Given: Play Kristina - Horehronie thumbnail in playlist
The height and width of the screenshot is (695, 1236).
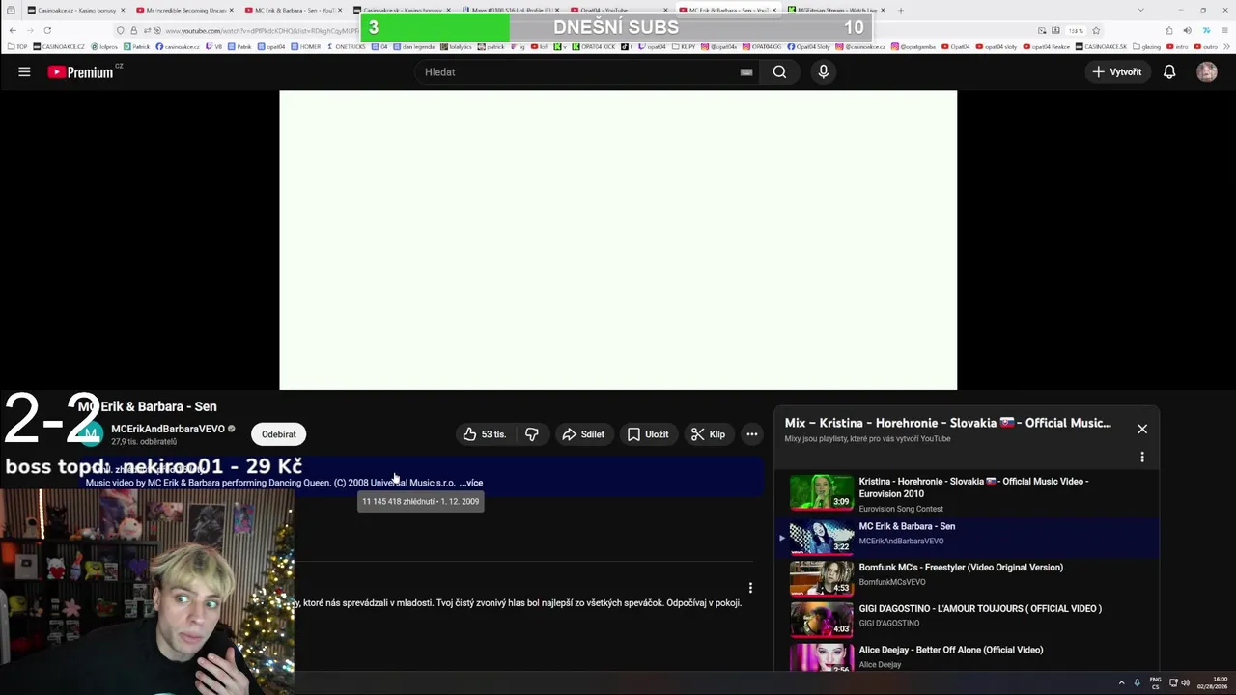Looking at the screenshot, I should click(x=821, y=491).
